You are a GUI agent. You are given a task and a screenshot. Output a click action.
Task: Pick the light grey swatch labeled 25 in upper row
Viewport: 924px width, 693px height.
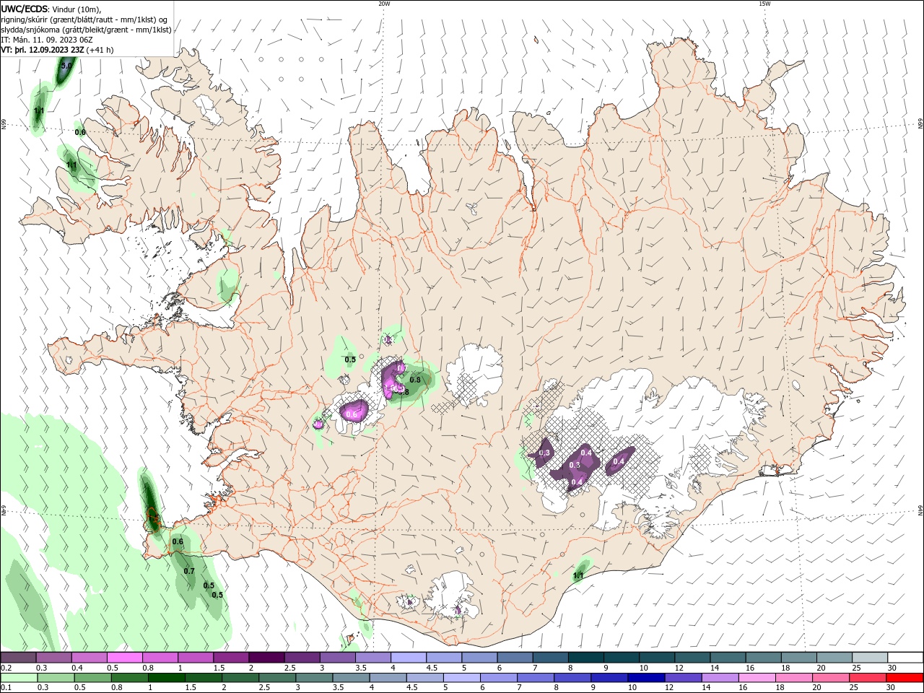coord(870,658)
